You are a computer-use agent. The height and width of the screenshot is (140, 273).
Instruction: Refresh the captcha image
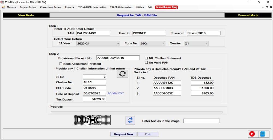(130, 120)
